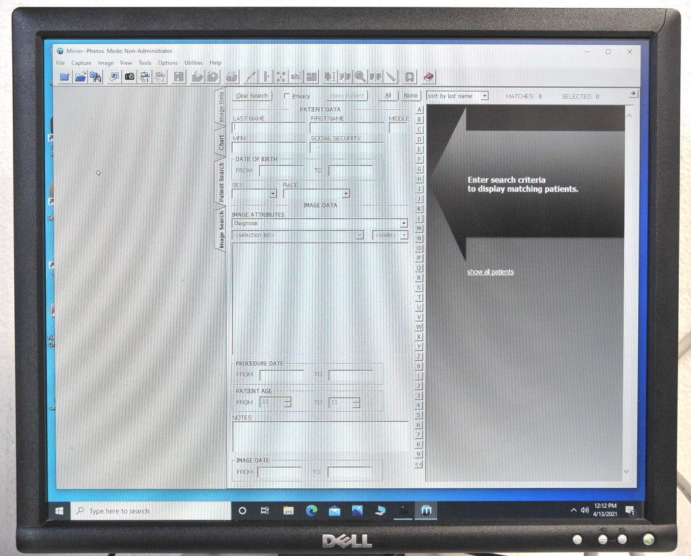Open the Utilities menu

(x=194, y=63)
